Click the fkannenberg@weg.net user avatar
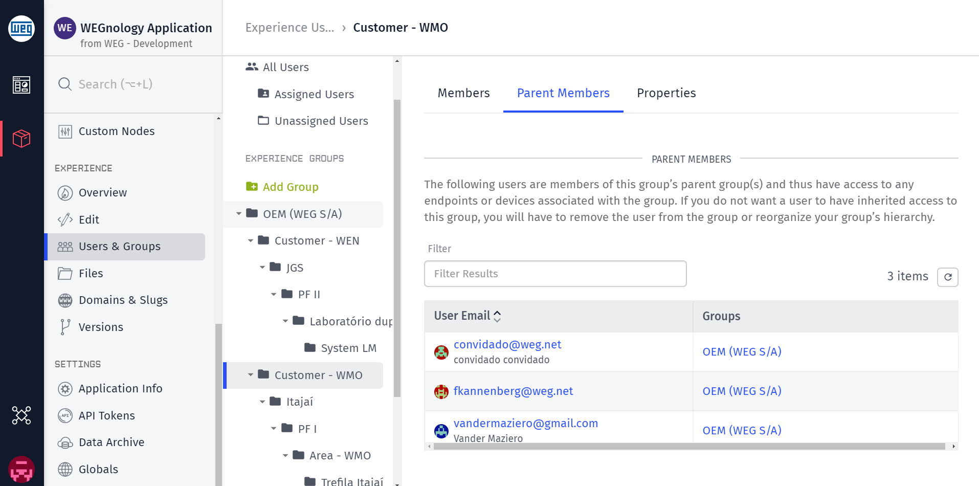The image size is (979, 486). click(x=441, y=392)
